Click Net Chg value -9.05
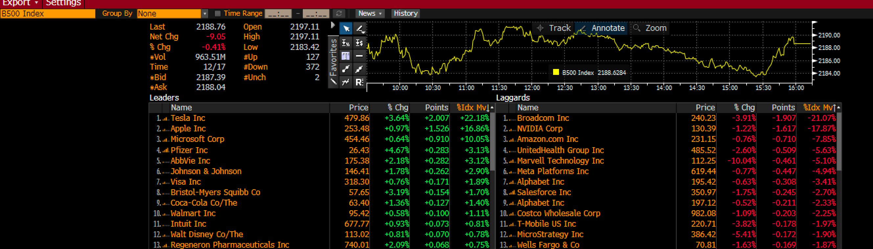This screenshot has height=249, width=873. (215, 36)
